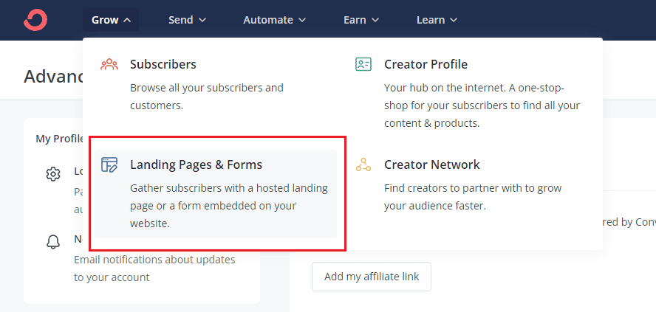
Task: Click 'Email notifications about updates' text
Action: click(x=154, y=268)
